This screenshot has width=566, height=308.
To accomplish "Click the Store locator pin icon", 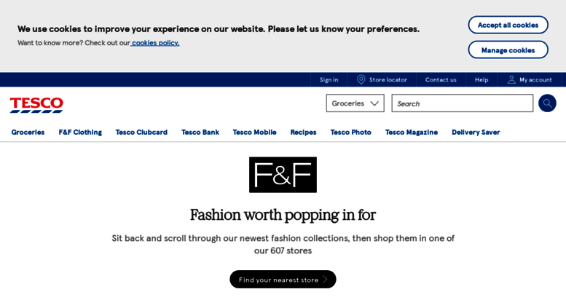I will (x=361, y=79).
